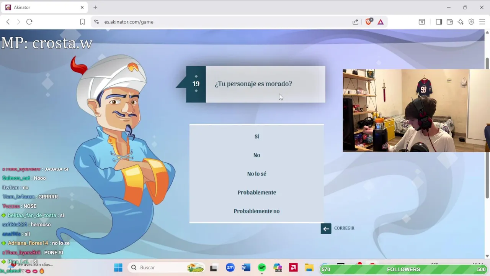Open the tab search icon
The width and height of the screenshot is (490, 276).
421,22
